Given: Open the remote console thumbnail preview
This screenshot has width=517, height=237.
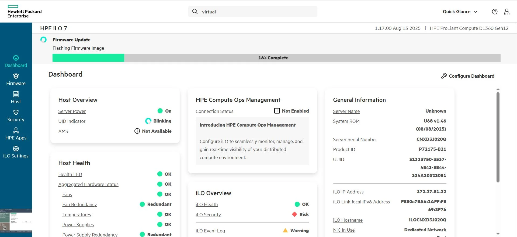Looking at the screenshot, I should click(x=16, y=220).
